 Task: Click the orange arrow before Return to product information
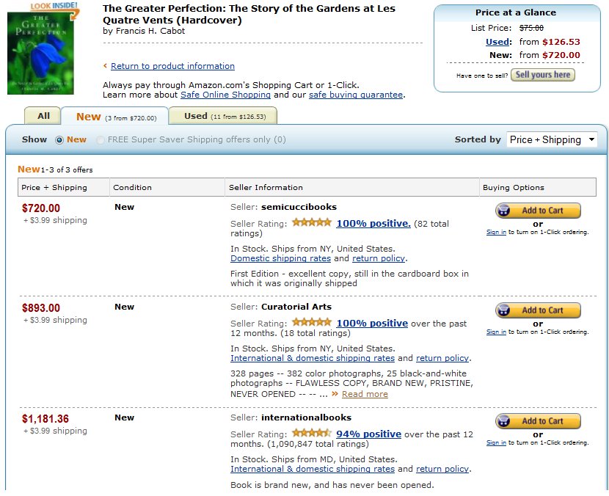(x=105, y=66)
